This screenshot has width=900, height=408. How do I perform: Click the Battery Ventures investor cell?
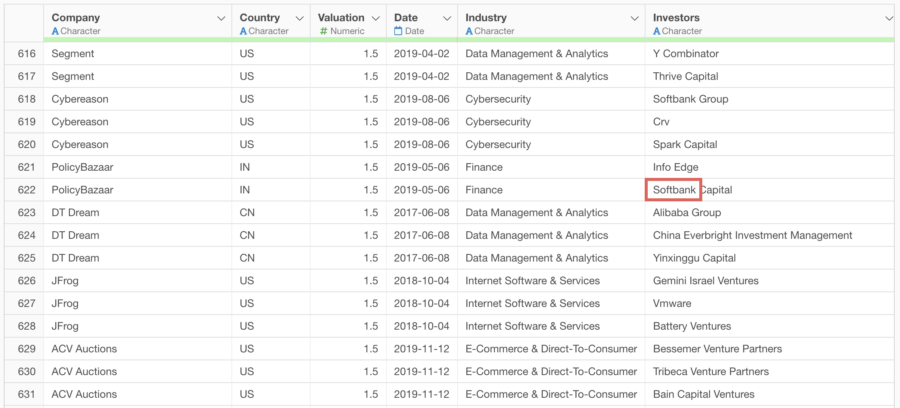(x=770, y=326)
